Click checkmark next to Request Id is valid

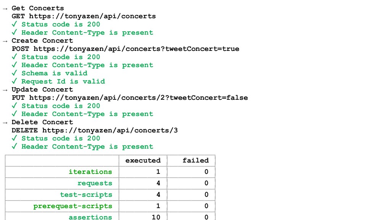point(15,81)
